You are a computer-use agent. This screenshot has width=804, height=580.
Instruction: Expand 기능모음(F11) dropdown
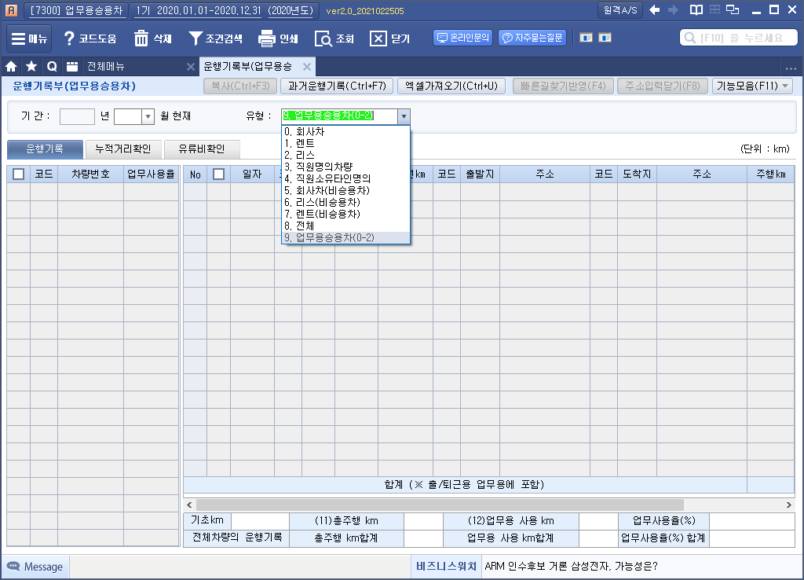click(x=752, y=86)
